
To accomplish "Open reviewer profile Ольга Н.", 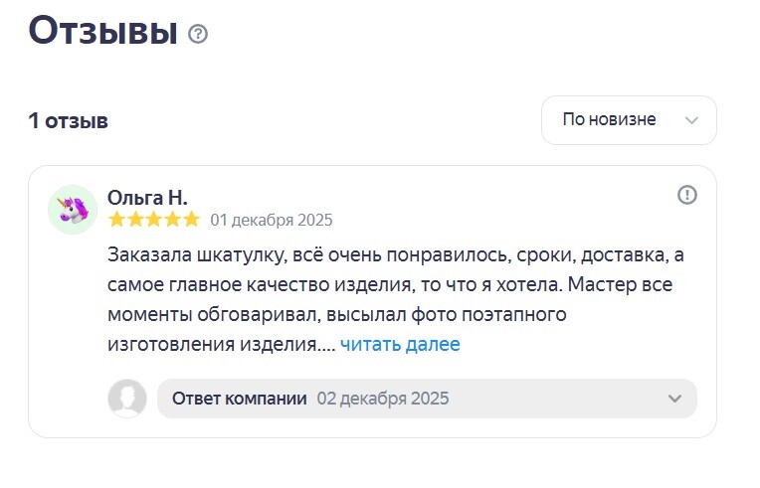I will [x=147, y=198].
